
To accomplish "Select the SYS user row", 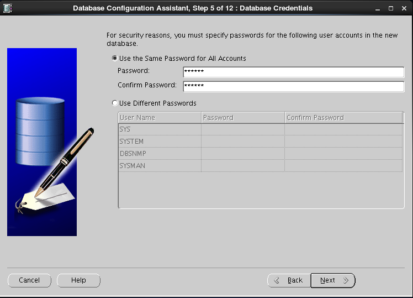I will coord(260,129).
